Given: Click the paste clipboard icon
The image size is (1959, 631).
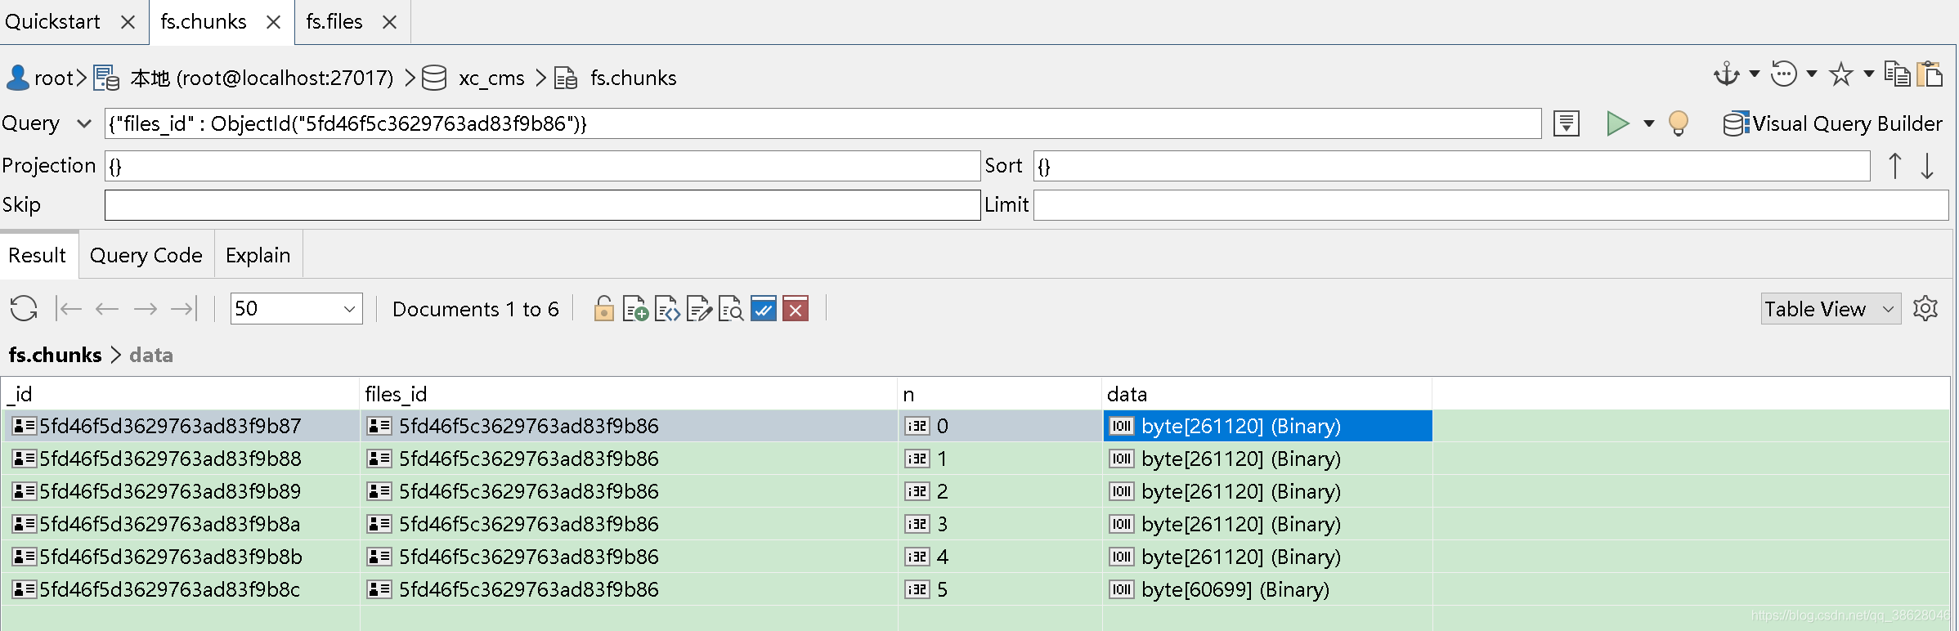Looking at the screenshot, I should coord(1930,74).
